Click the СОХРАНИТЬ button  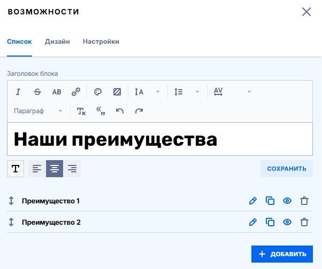click(287, 169)
